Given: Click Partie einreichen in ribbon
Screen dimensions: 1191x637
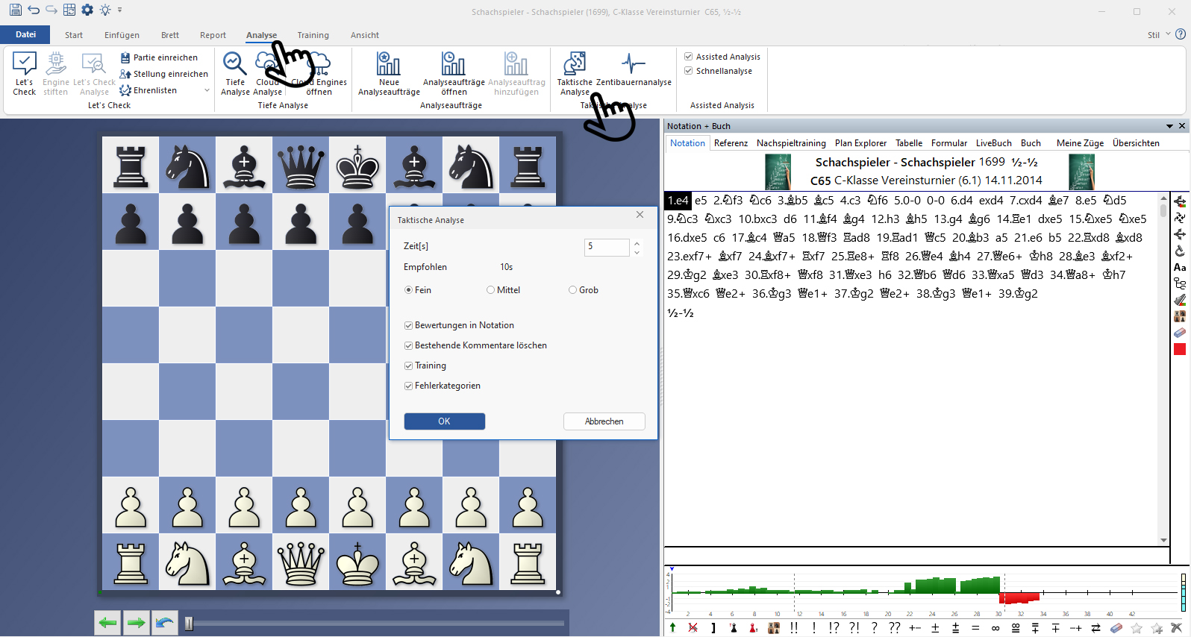Looking at the screenshot, I should pyautogui.click(x=159, y=57).
